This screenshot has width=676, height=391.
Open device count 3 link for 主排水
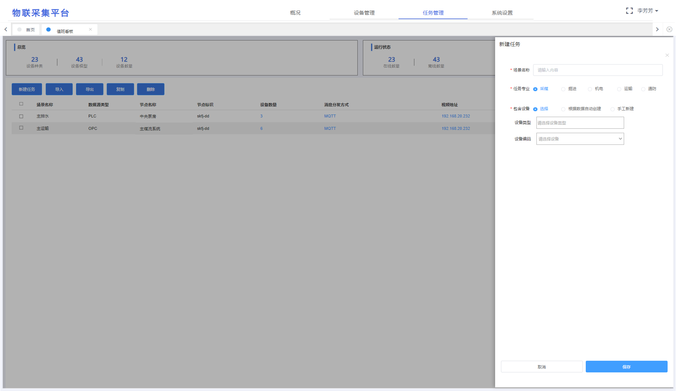pyautogui.click(x=262, y=116)
